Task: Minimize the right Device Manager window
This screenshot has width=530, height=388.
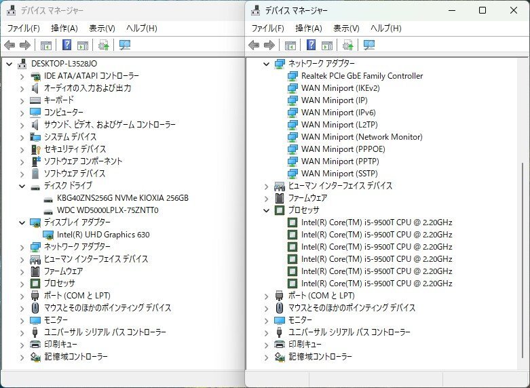Action: coord(452,10)
